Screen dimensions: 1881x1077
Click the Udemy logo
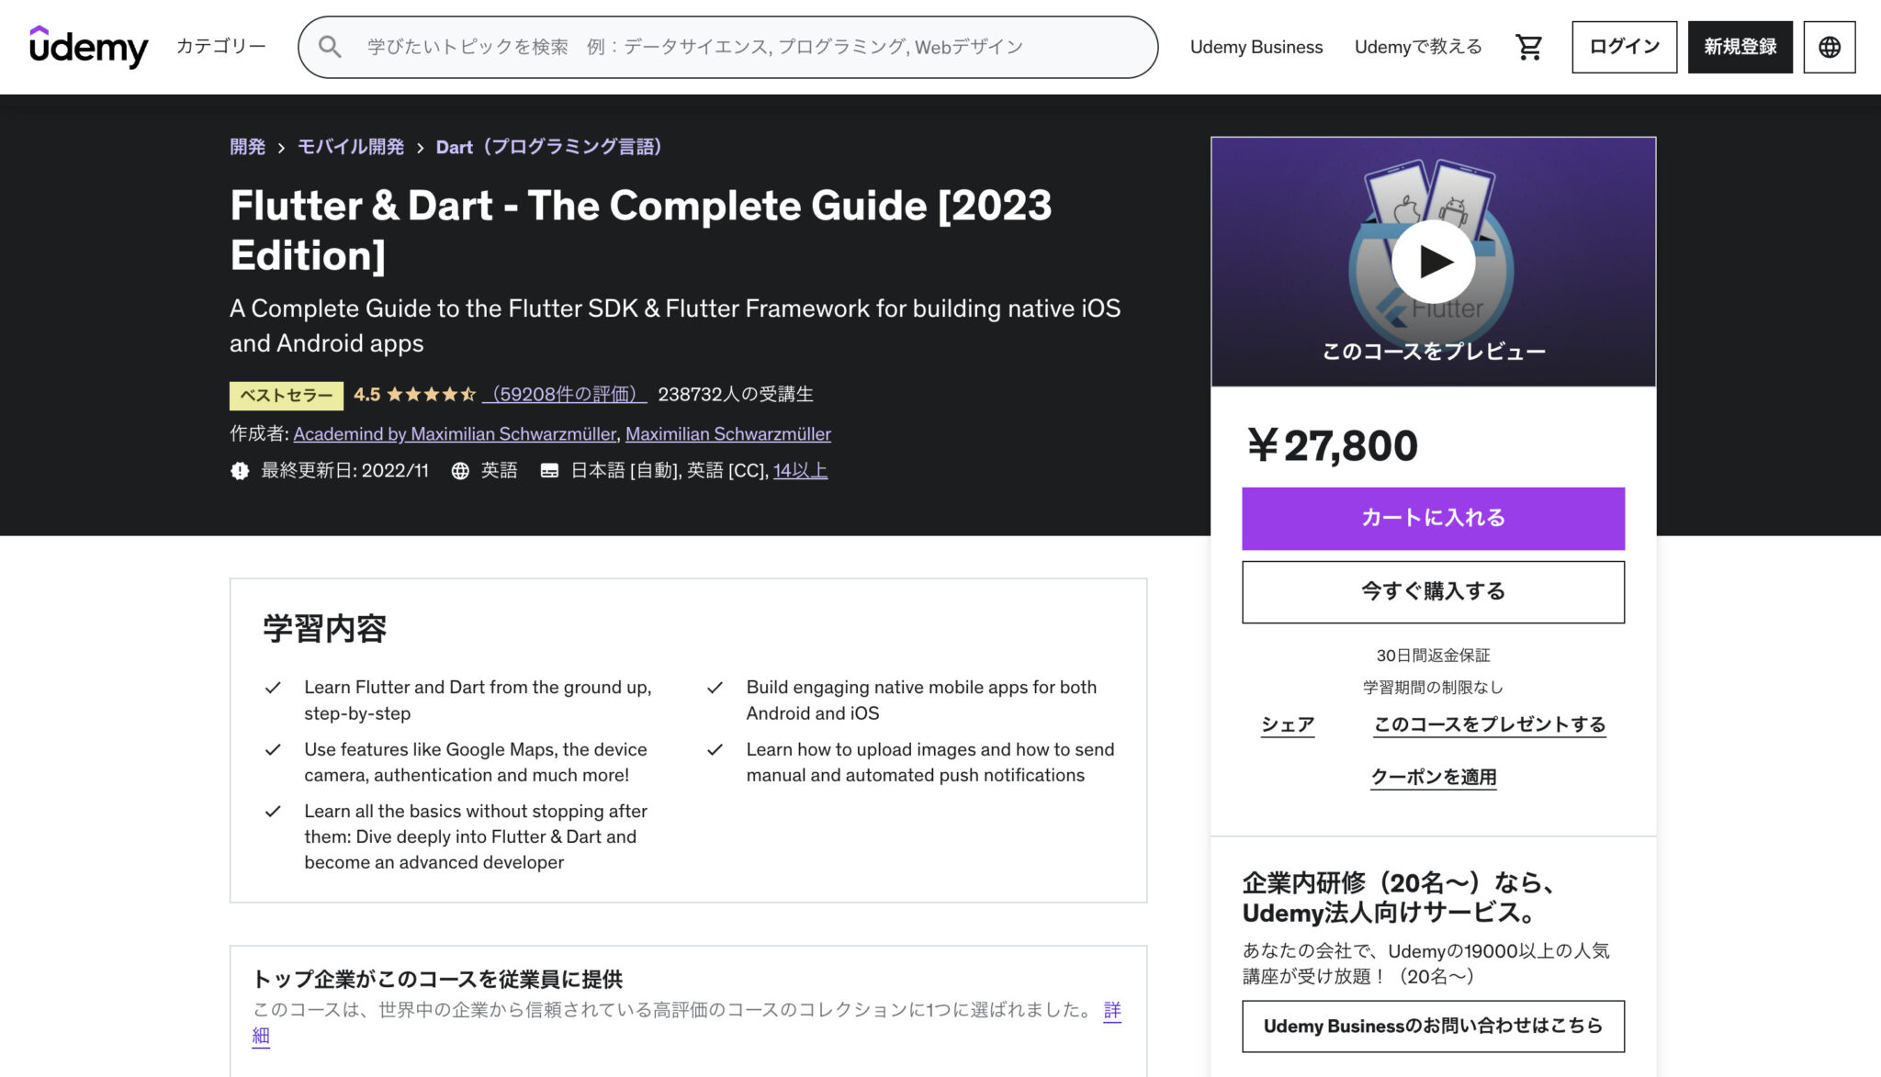pyautogui.click(x=87, y=46)
